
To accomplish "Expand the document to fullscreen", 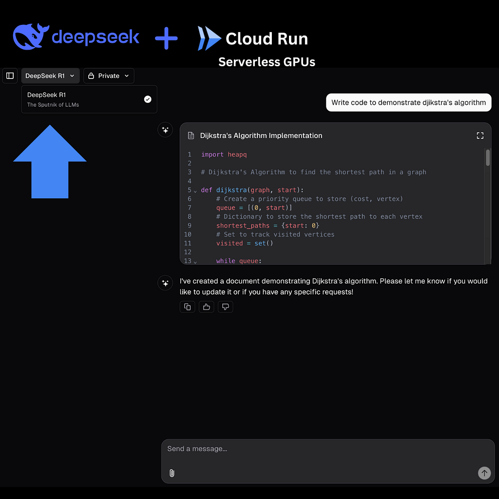I will click(480, 135).
